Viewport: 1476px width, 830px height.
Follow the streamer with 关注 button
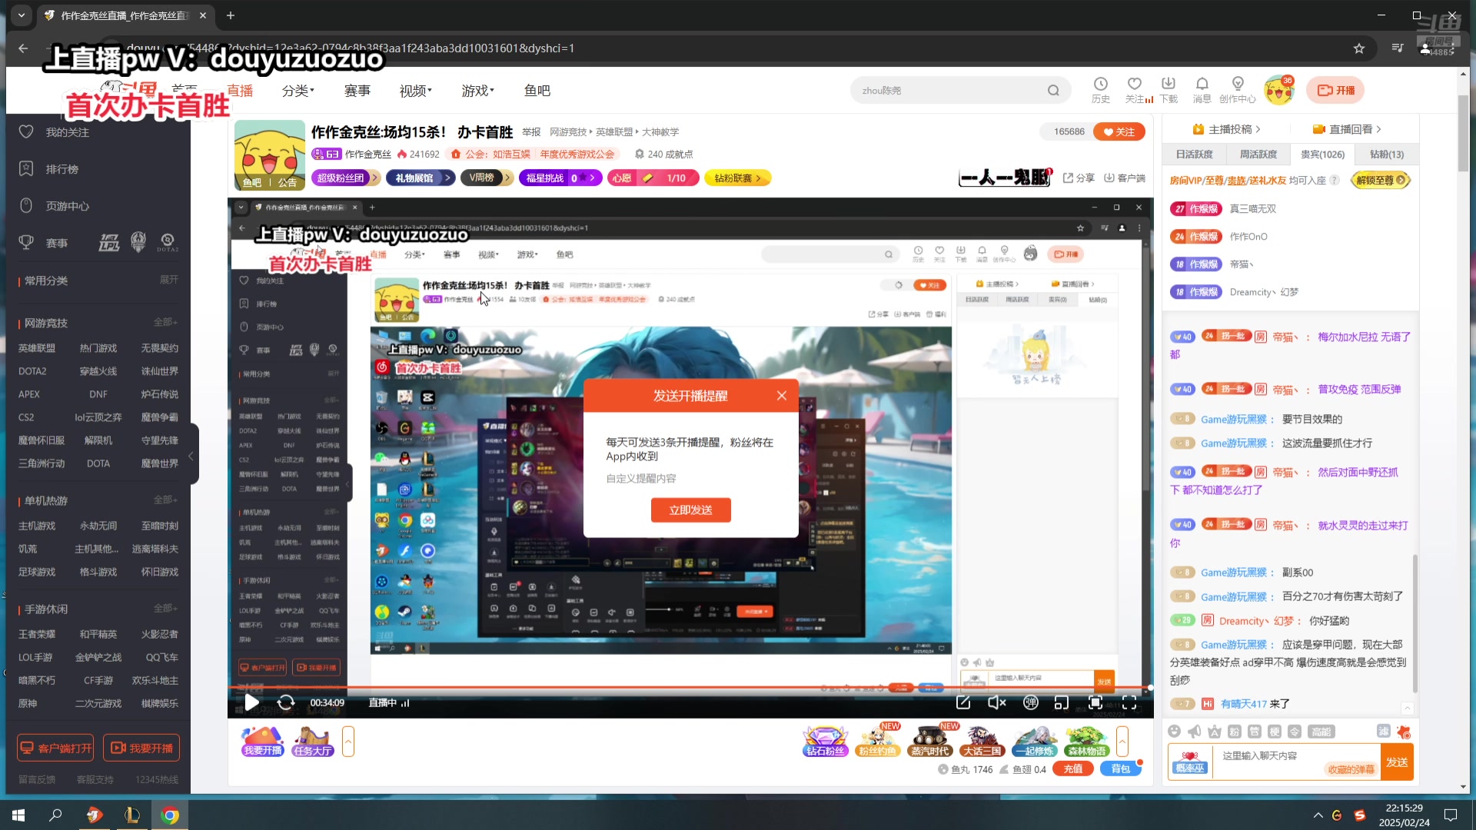[1119, 131]
